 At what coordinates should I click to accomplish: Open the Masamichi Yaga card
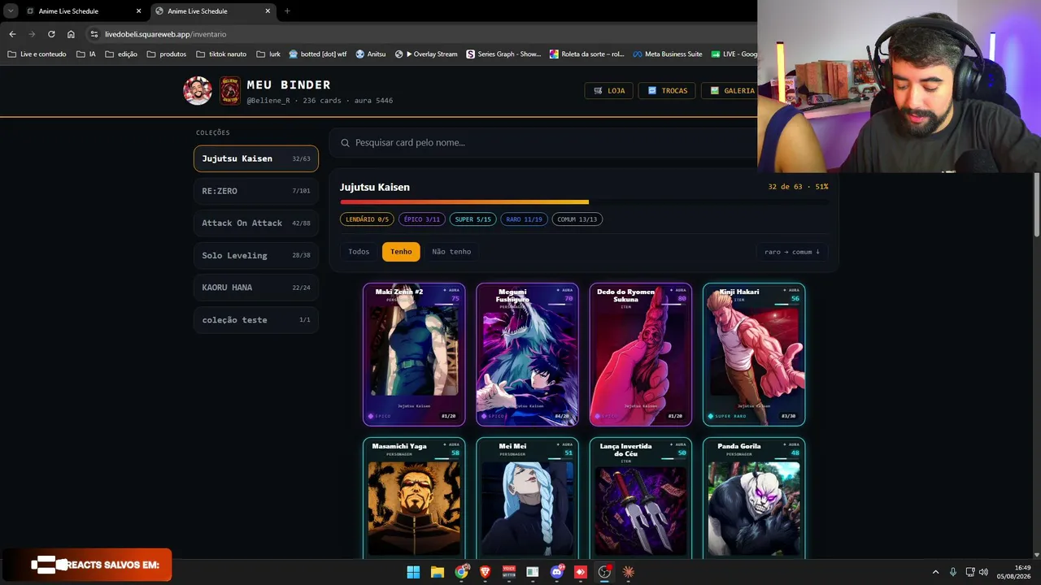click(x=414, y=498)
